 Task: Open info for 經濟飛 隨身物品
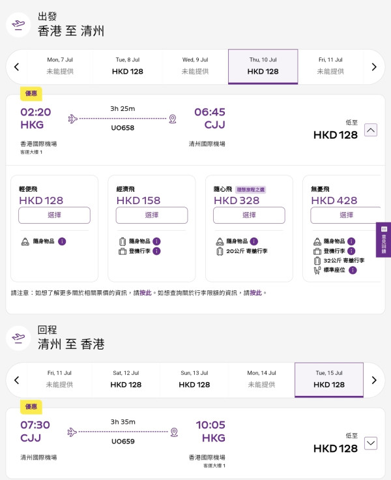(x=156, y=241)
